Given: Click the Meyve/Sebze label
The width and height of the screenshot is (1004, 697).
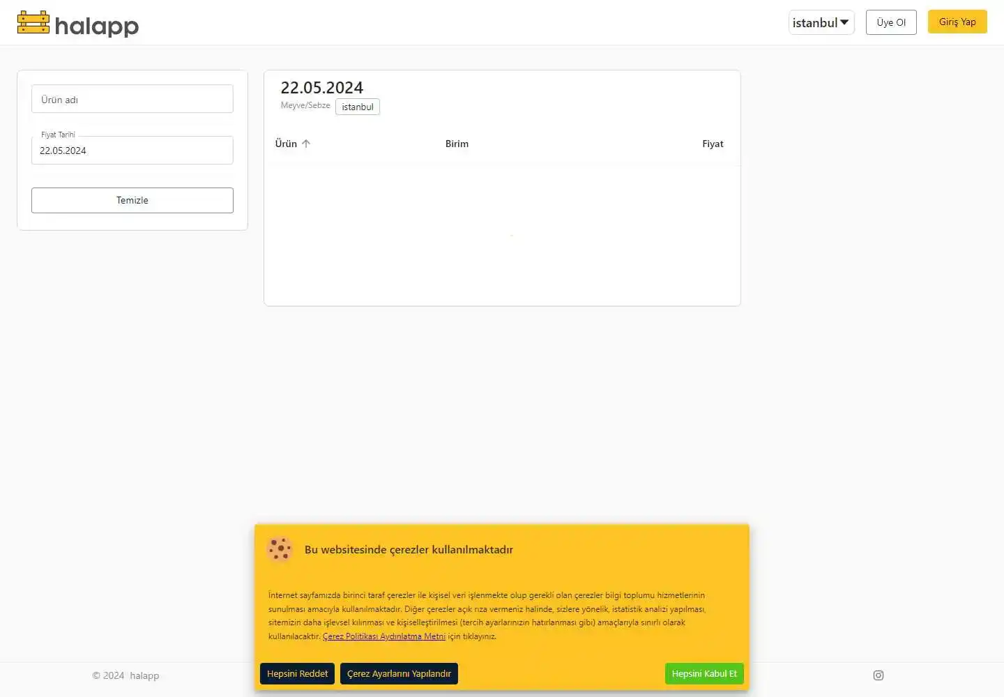Looking at the screenshot, I should (x=305, y=105).
